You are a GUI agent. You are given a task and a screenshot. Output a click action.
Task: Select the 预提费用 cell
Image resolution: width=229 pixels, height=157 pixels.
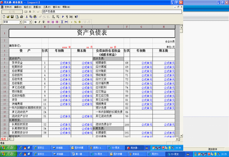coord(108,104)
